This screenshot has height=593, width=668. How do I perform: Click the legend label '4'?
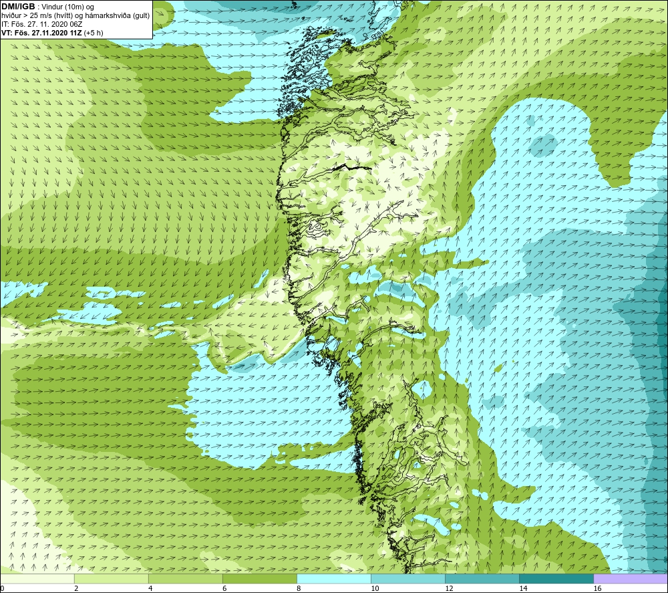coord(150,588)
